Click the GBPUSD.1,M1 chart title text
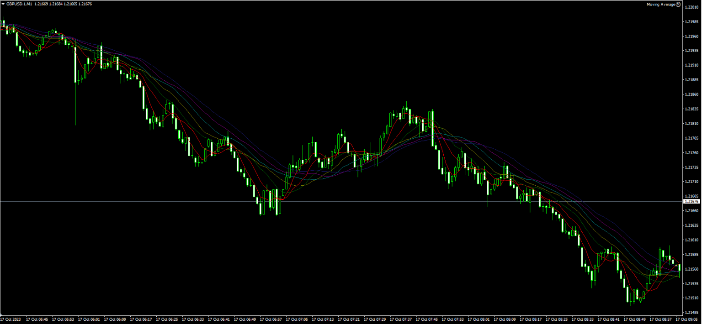 tap(19, 4)
